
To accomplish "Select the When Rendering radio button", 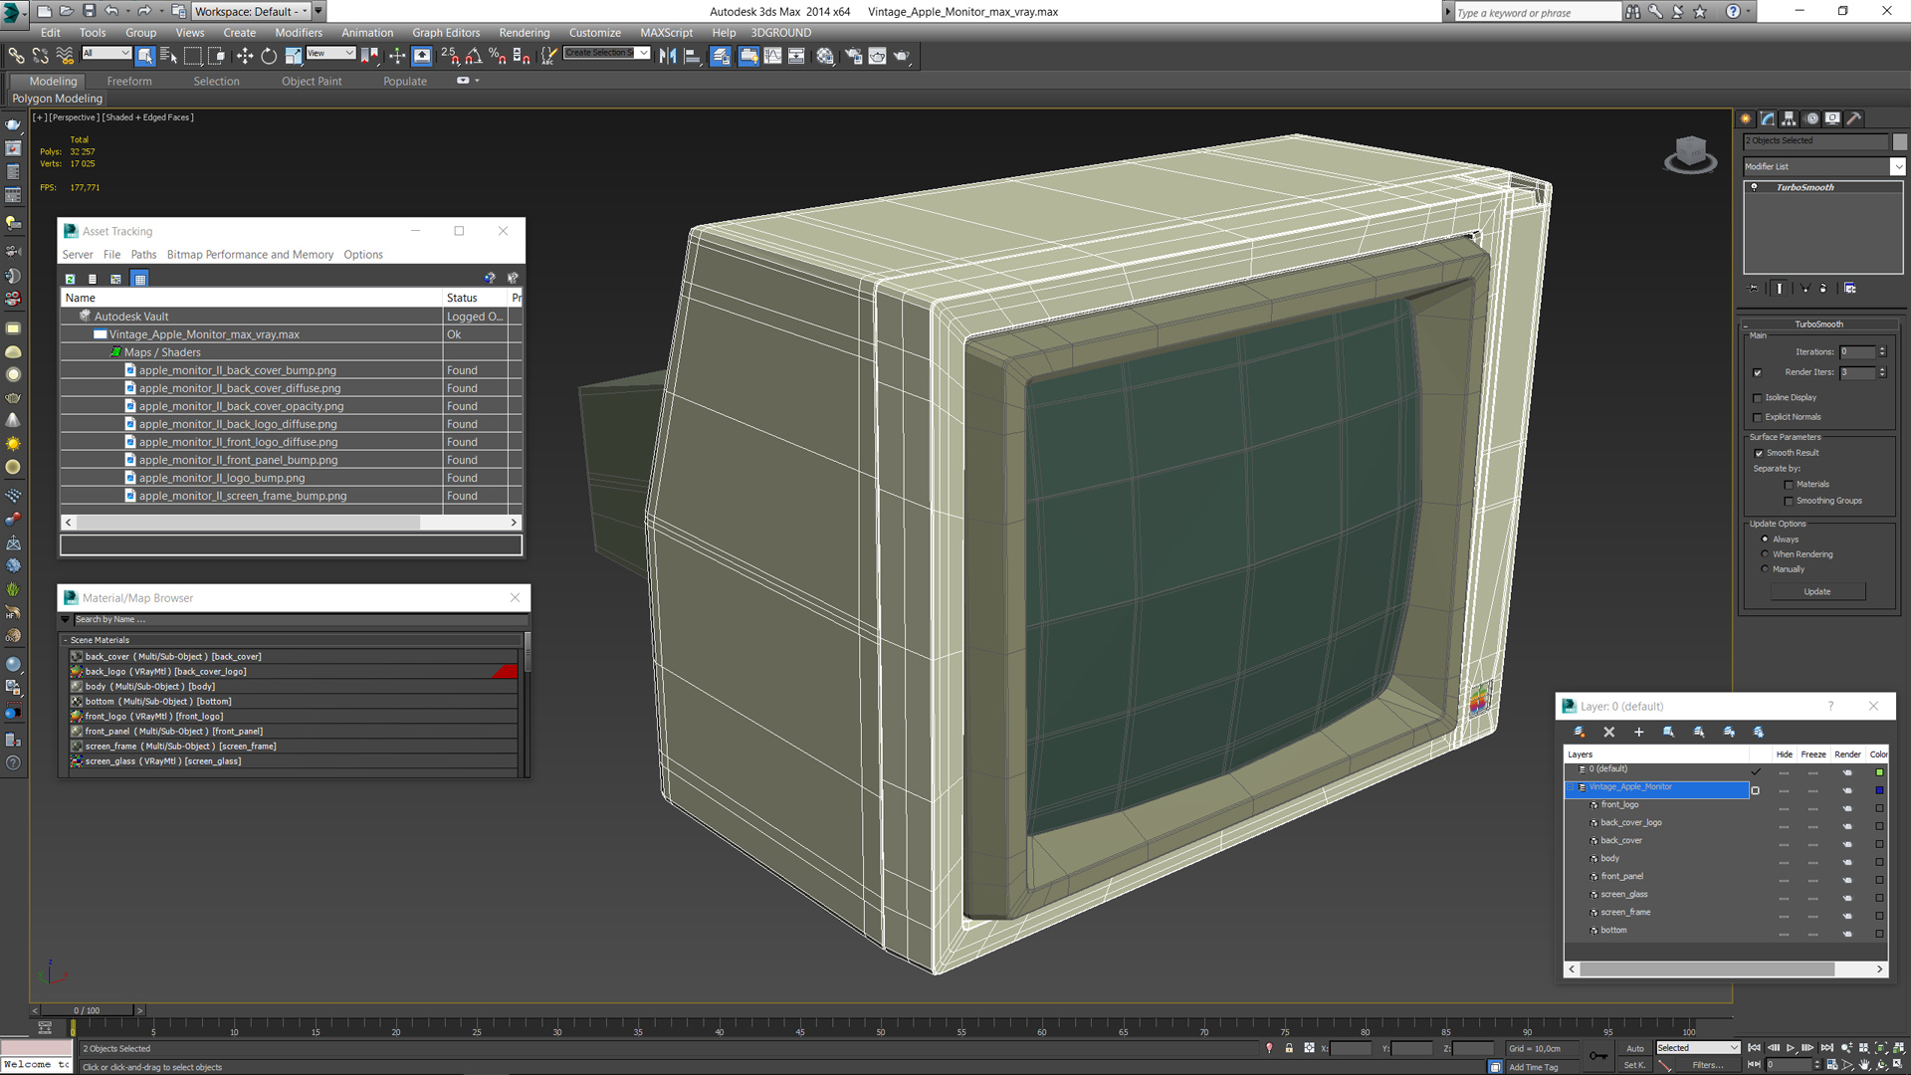I will tap(1766, 554).
